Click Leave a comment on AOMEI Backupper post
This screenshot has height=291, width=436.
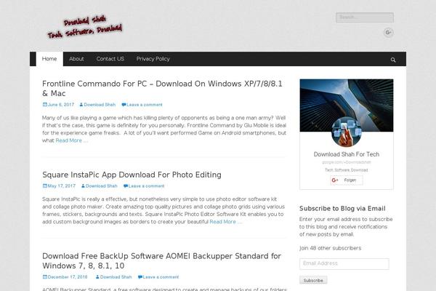point(161,277)
